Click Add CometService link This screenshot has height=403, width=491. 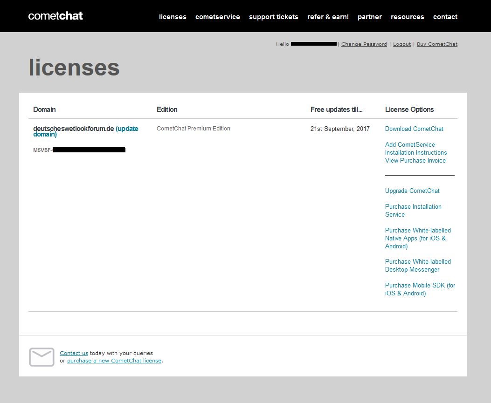click(x=410, y=145)
